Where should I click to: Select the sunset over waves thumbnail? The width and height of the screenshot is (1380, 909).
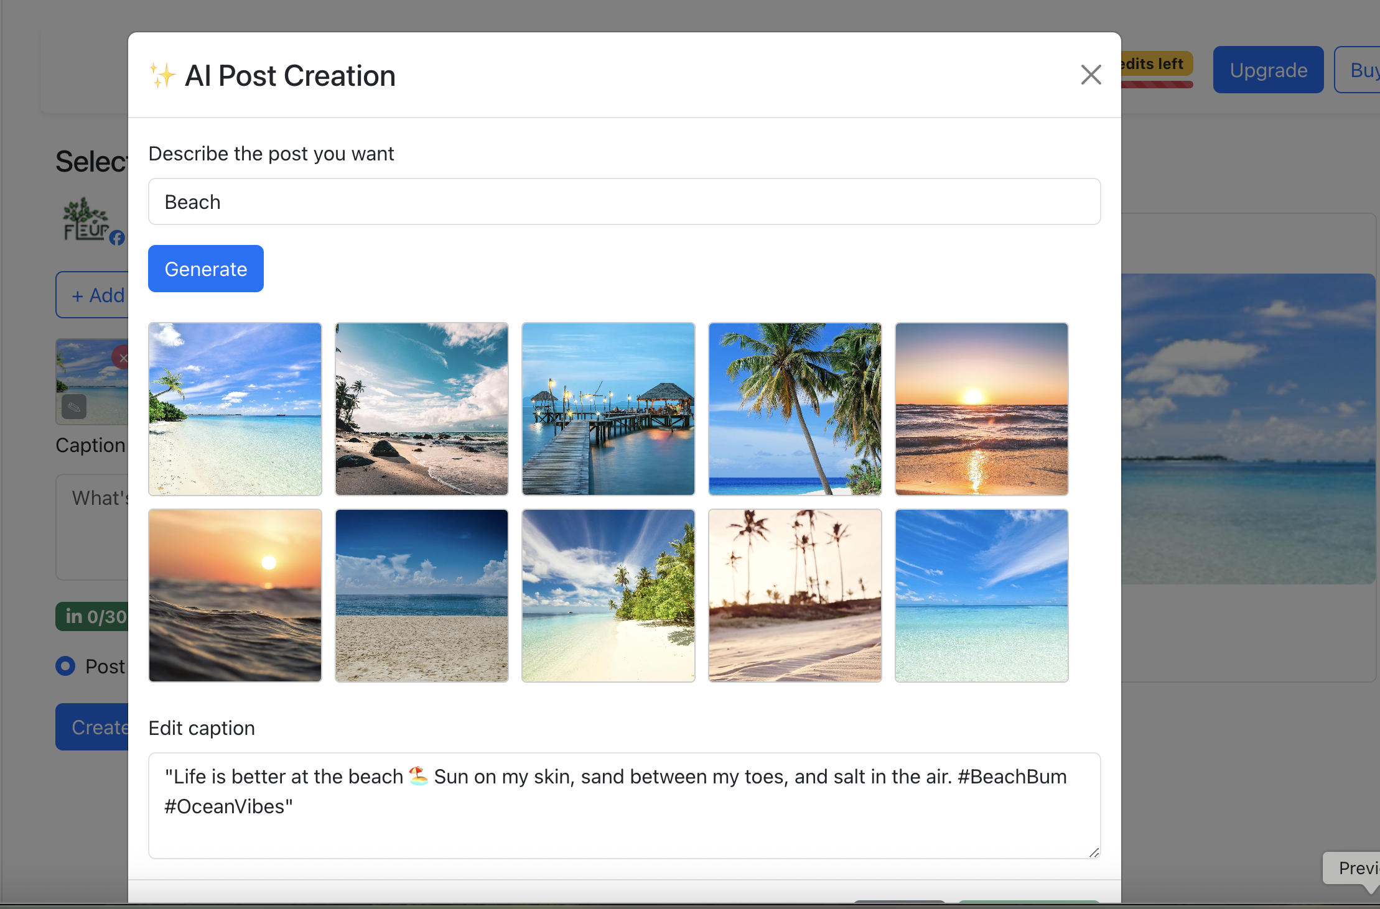pyautogui.click(x=982, y=409)
